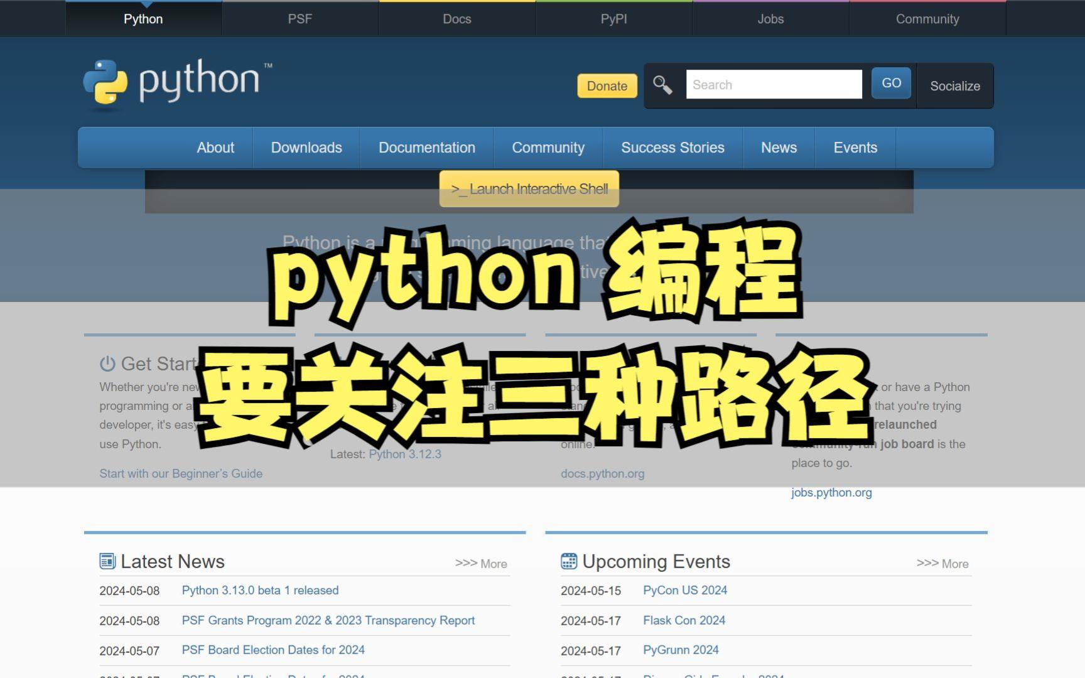
Task: Open the PyGrunn 2024 event
Action: [x=681, y=650]
